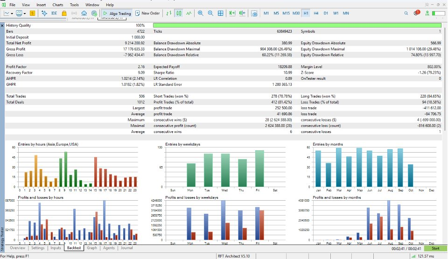This screenshot has height=259, width=448.
Task: Open the File menu
Action: pos(12,5)
